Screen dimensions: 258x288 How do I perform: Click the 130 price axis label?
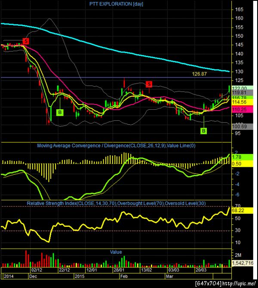pos(239,72)
